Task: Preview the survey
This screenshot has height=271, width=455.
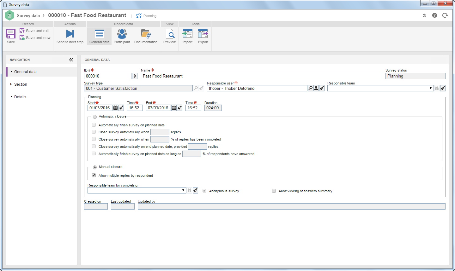Action: click(170, 36)
